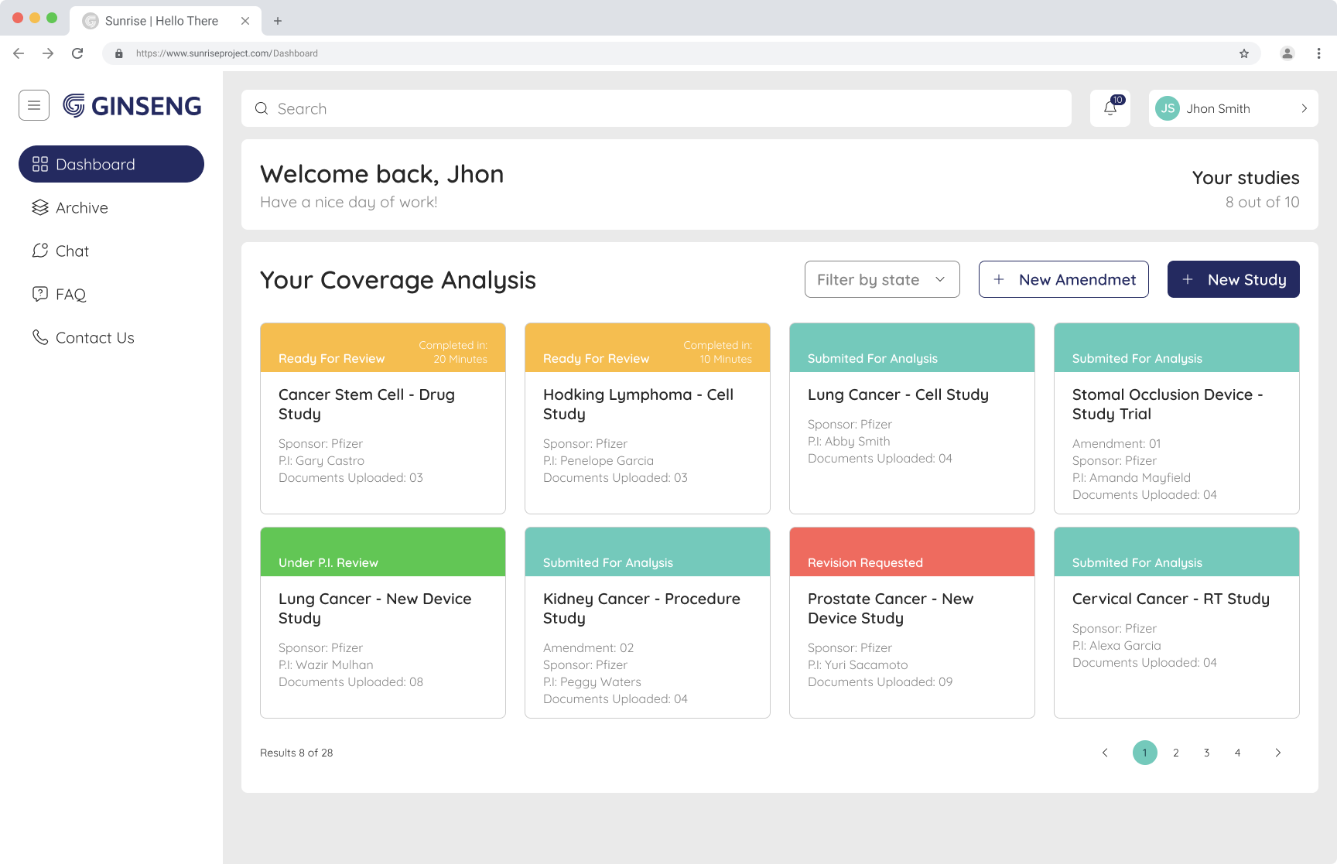1337x864 pixels.
Task: Close the Sunrise browser tab
Action: pos(245,21)
